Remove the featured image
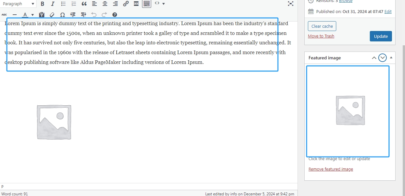Image resolution: width=405 pixels, height=196 pixels. 331,169
